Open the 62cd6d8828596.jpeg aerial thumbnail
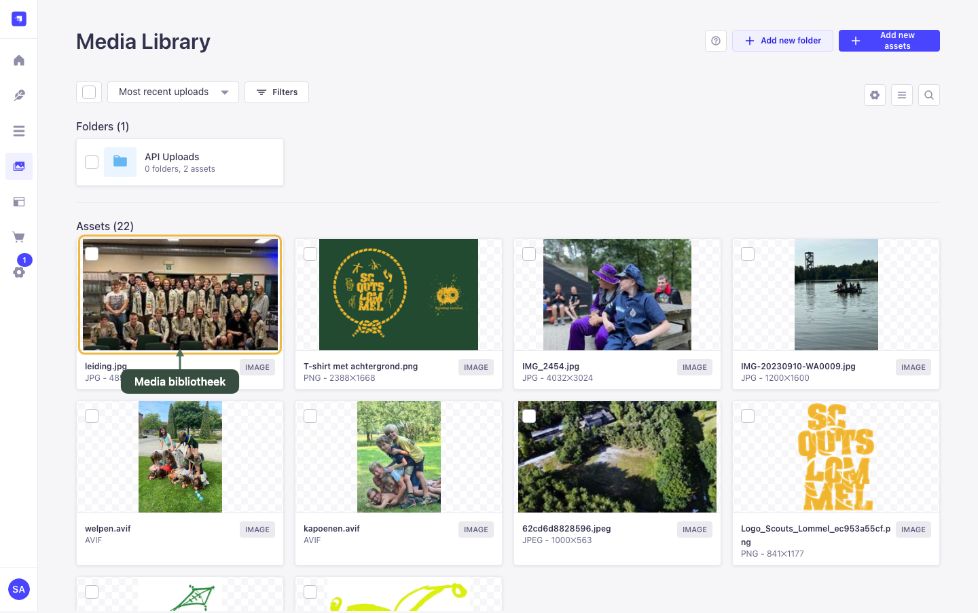This screenshot has height=613, width=978. coord(617,457)
